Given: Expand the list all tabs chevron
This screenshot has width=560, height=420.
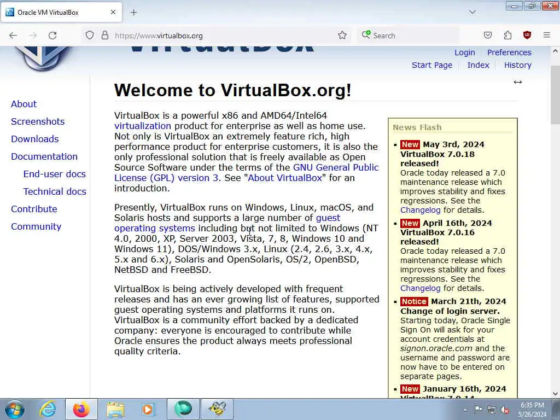Looking at the screenshot, I should 472,12.
